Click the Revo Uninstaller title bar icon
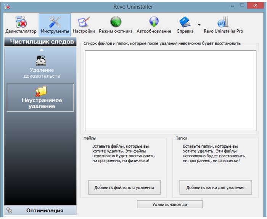The image size is (267, 219). (x=7, y=6)
